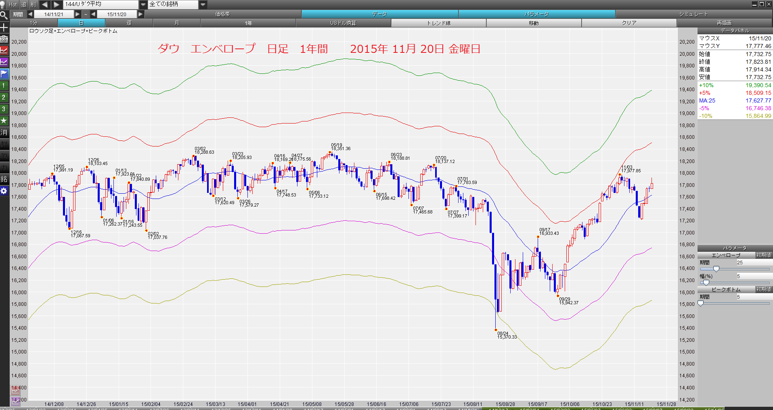Image resolution: width=773 pixels, height=410 pixels.
Task: Click the 取 button in sidebar
Action: pyautogui.click(x=4, y=156)
